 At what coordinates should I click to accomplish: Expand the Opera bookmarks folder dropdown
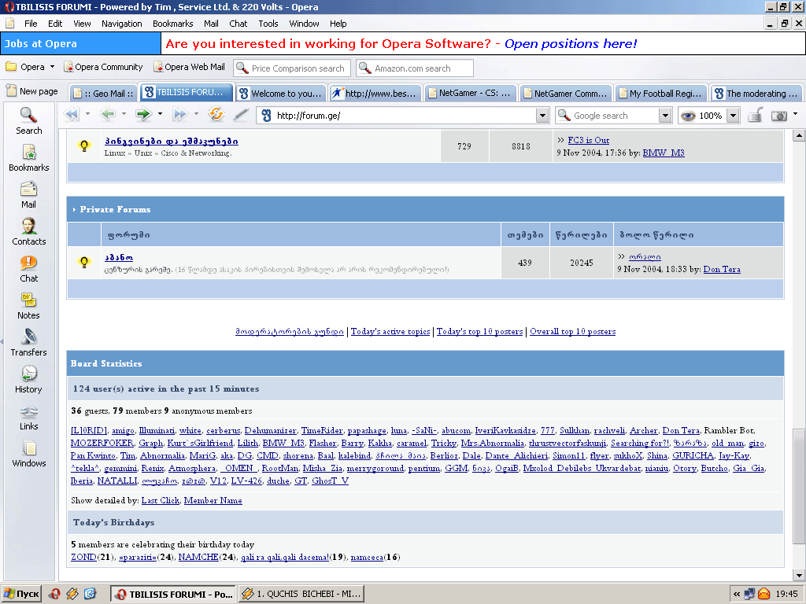52,67
